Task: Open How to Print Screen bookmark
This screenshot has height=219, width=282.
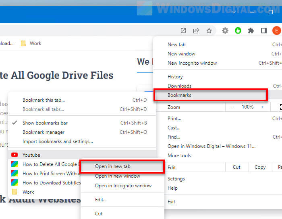Action: click(x=44, y=174)
